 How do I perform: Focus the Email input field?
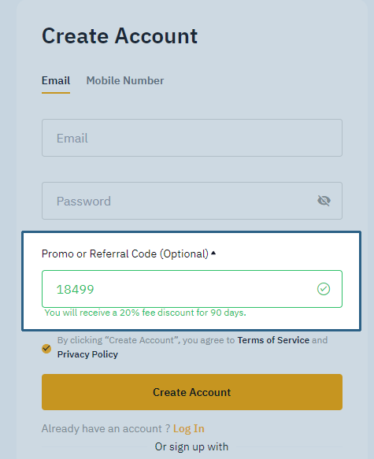click(192, 138)
